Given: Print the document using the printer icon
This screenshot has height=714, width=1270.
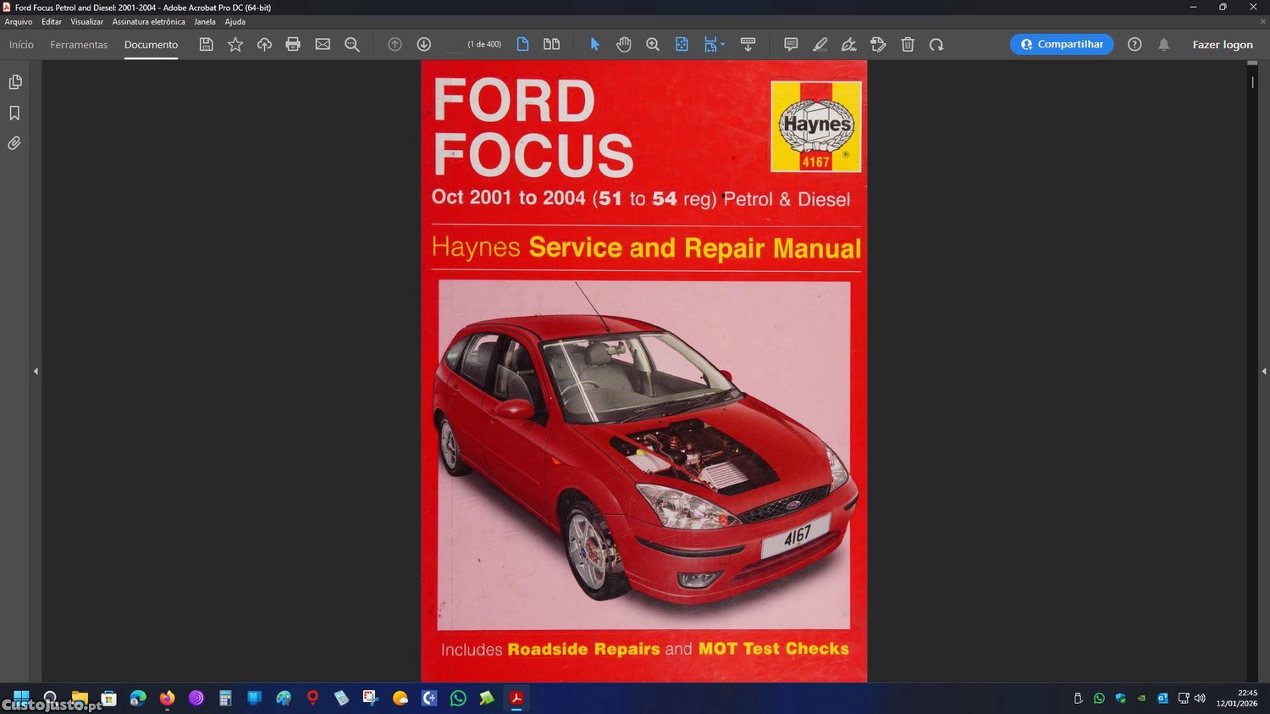Looking at the screenshot, I should [293, 45].
